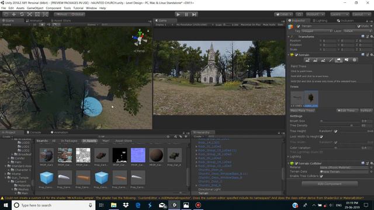Toggle Lock Width to Height checkbox
374x210 pixels.
pyautogui.click(x=321, y=136)
